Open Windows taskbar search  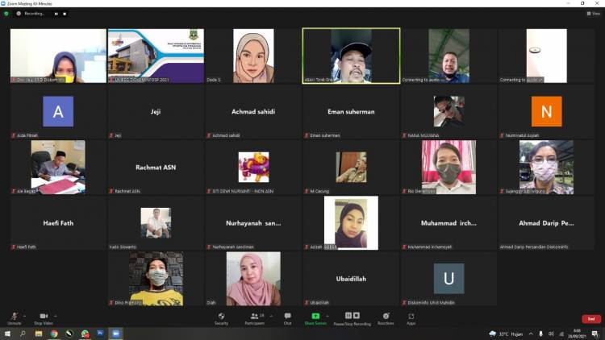click(x=23, y=334)
